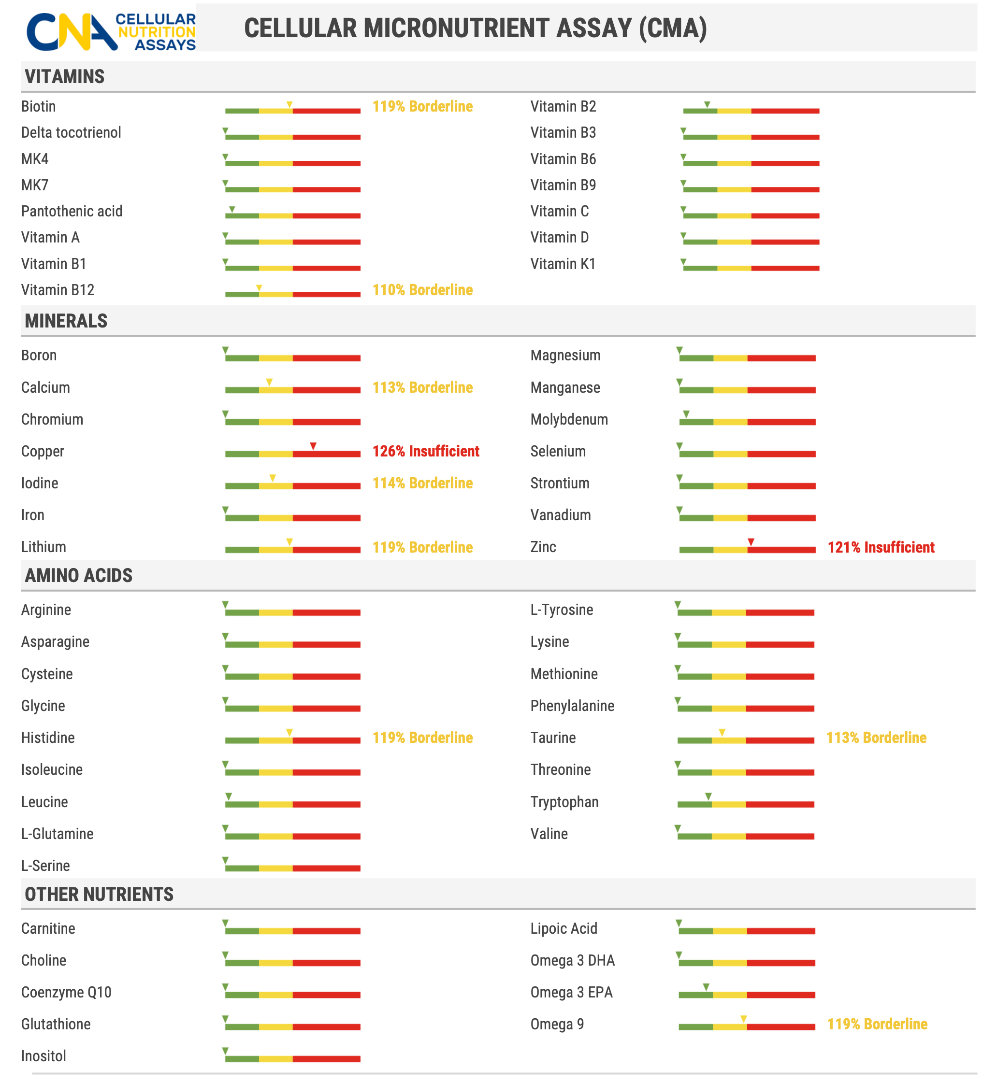
Task: Click the OTHER NUTRIENTS section heading
Action: [x=99, y=894]
